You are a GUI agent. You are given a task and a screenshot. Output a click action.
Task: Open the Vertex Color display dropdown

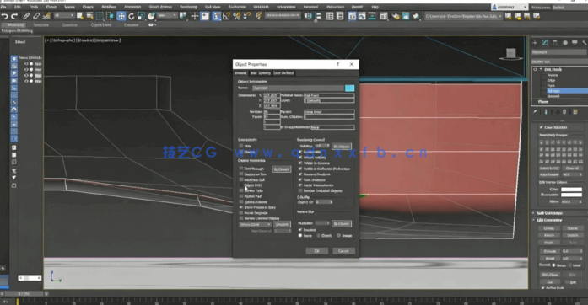pos(256,224)
